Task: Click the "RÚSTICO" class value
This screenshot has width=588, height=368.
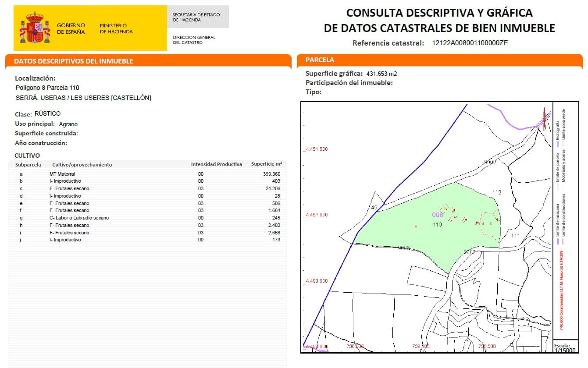Action: (47, 114)
